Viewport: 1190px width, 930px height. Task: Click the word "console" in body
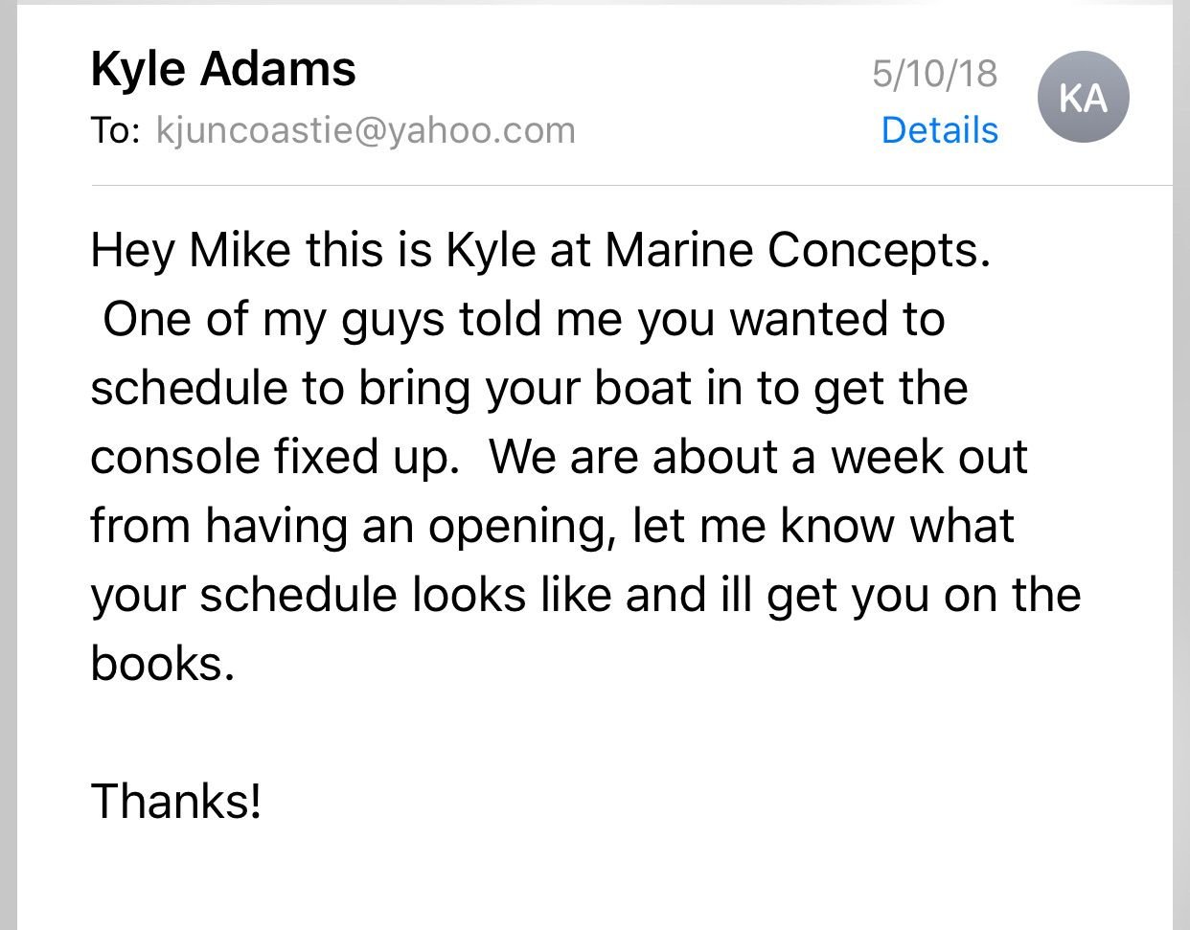(175, 457)
